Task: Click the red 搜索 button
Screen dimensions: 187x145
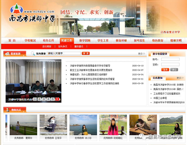Action: pos(86,53)
